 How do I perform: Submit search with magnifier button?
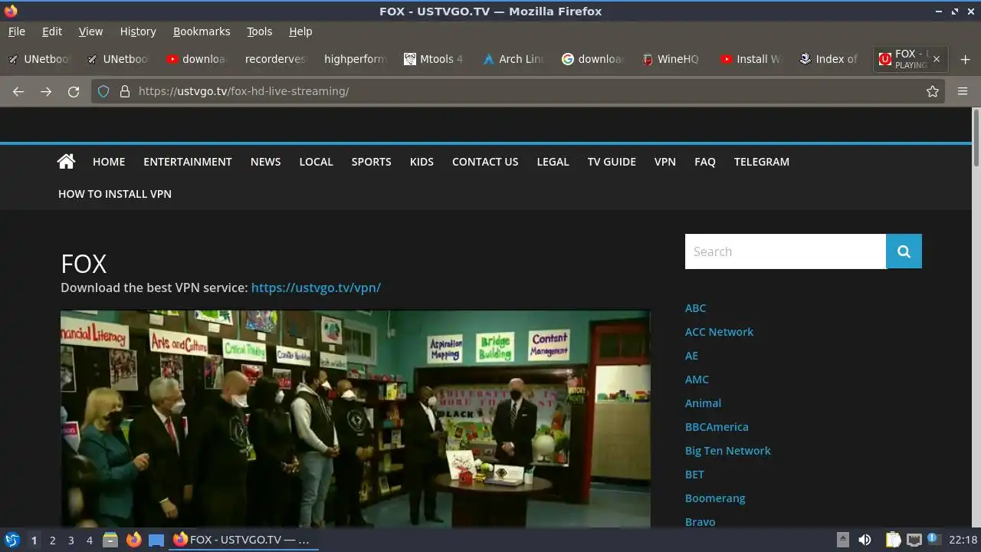coord(904,251)
